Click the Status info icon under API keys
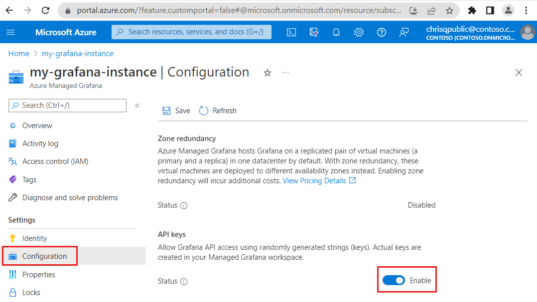Image resolution: width=537 pixels, height=302 pixels. 185,281
